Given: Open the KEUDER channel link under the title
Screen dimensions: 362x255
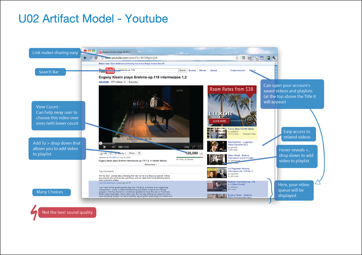Looking at the screenshot, I should click(104, 82).
